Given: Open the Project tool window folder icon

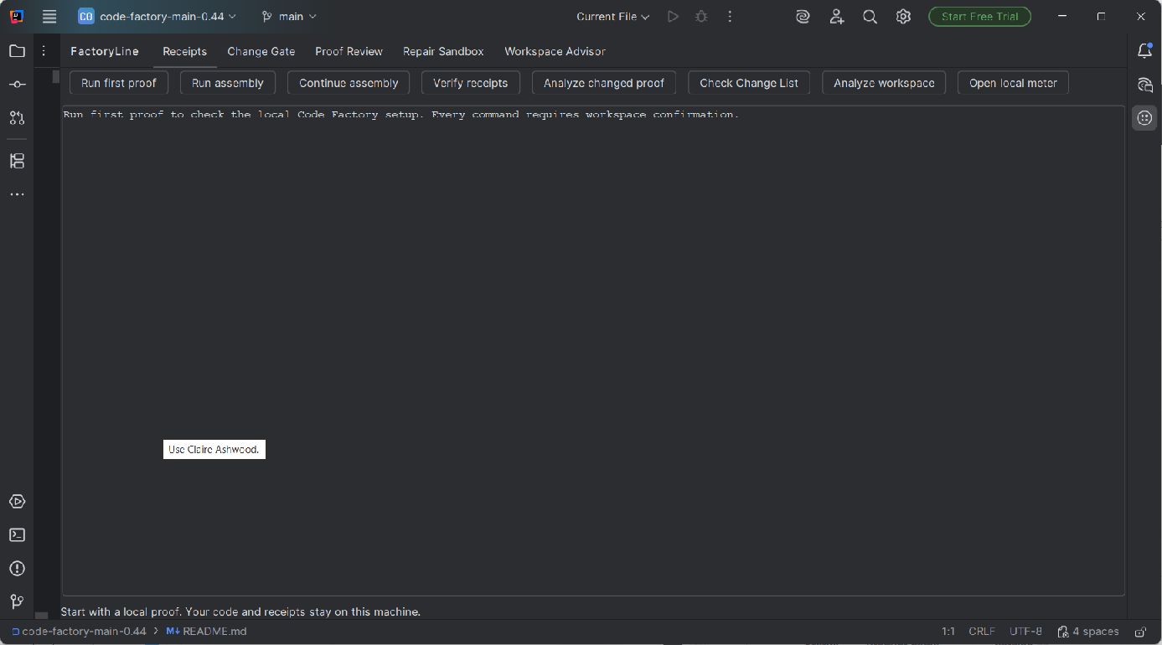Looking at the screenshot, I should pos(17,51).
